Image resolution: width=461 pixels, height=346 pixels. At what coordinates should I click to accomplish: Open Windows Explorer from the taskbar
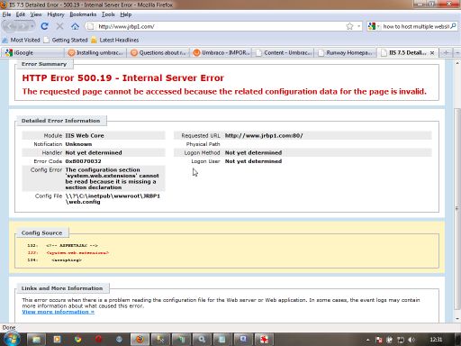tap(36, 340)
